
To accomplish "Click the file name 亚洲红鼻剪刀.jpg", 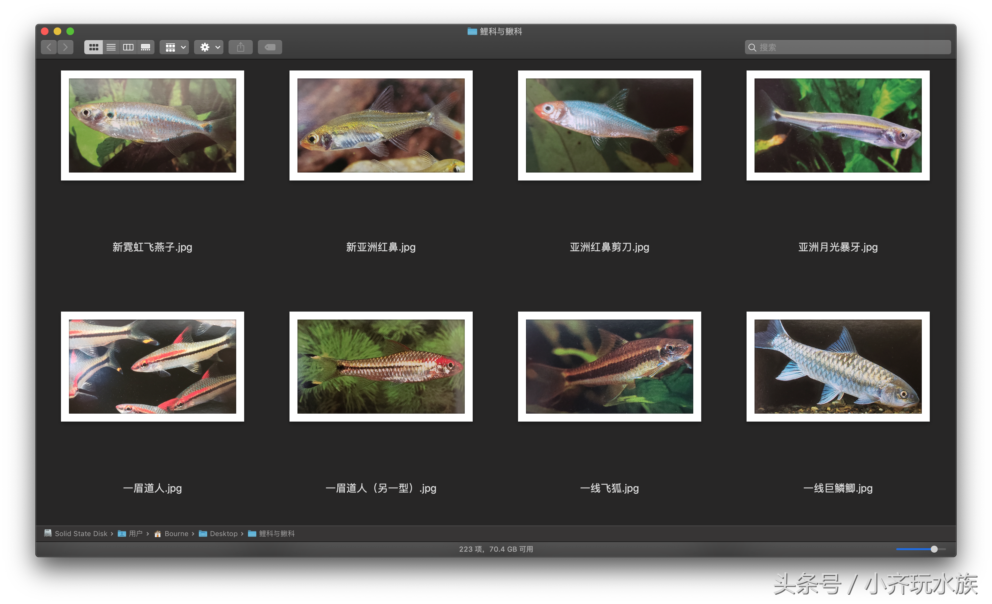I will coord(610,247).
